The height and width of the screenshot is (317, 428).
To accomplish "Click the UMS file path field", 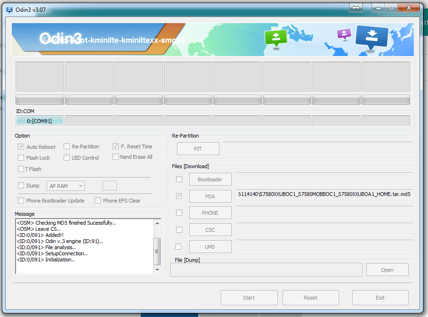I will [x=324, y=246].
